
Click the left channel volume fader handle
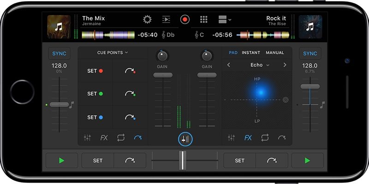click(x=163, y=75)
